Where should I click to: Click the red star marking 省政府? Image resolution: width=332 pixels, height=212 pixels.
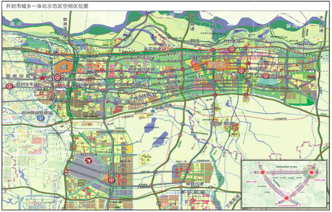pos(42,77)
